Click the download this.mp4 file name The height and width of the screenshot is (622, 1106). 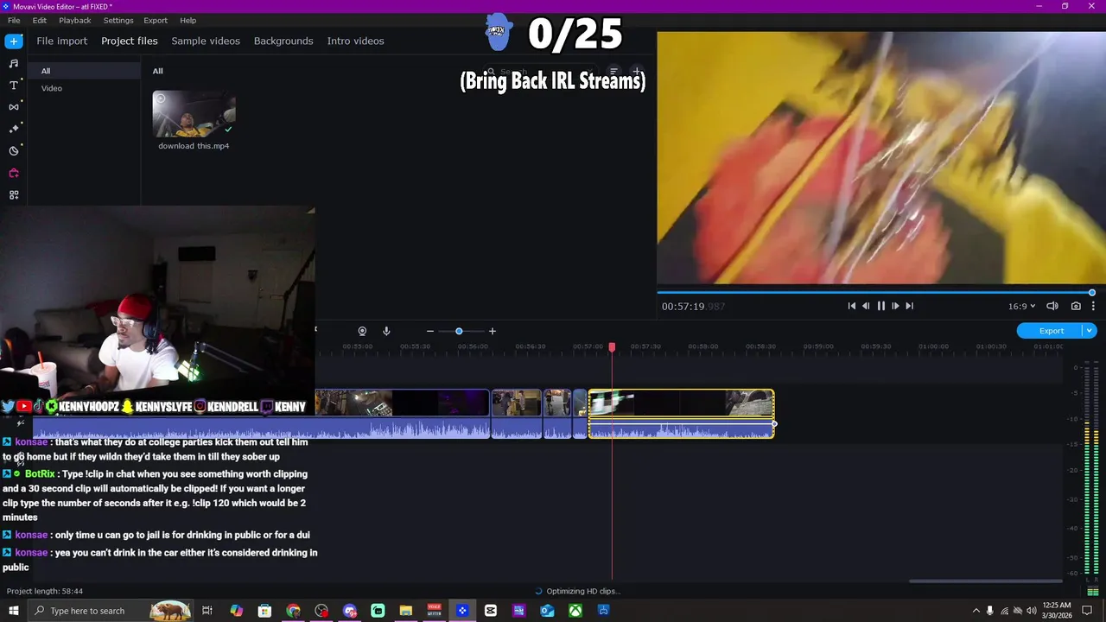pyautogui.click(x=194, y=146)
